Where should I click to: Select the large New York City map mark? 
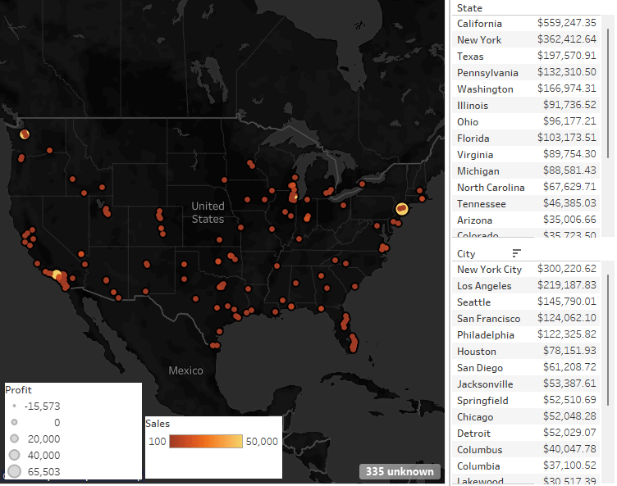(x=401, y=209)
